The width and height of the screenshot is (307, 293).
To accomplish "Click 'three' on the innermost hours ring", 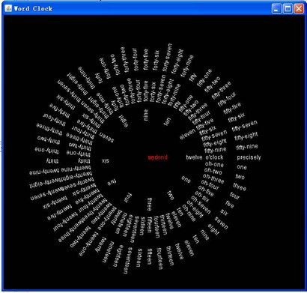I will [x=150, y=205].
